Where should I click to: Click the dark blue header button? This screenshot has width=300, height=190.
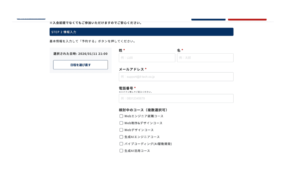pos(208,19)
